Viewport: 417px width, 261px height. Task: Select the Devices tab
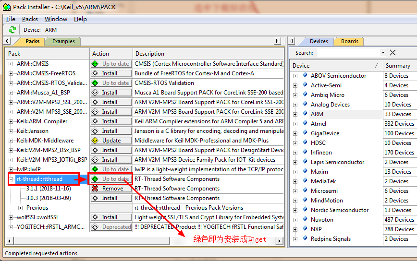[319, 41]
